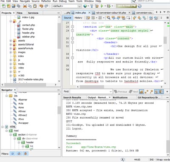
Task: Click the Save All toolbar icon
Action: (18, 6)
